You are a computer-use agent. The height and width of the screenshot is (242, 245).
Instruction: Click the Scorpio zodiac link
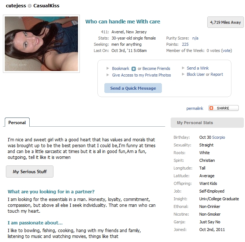pyautogui.click(x=218, y=137)
